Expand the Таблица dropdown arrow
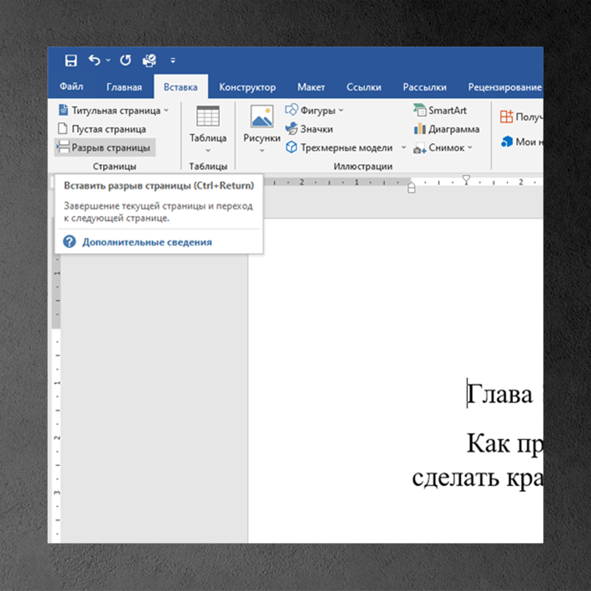This screenshot has width=591, height=591. pos(207,150)
